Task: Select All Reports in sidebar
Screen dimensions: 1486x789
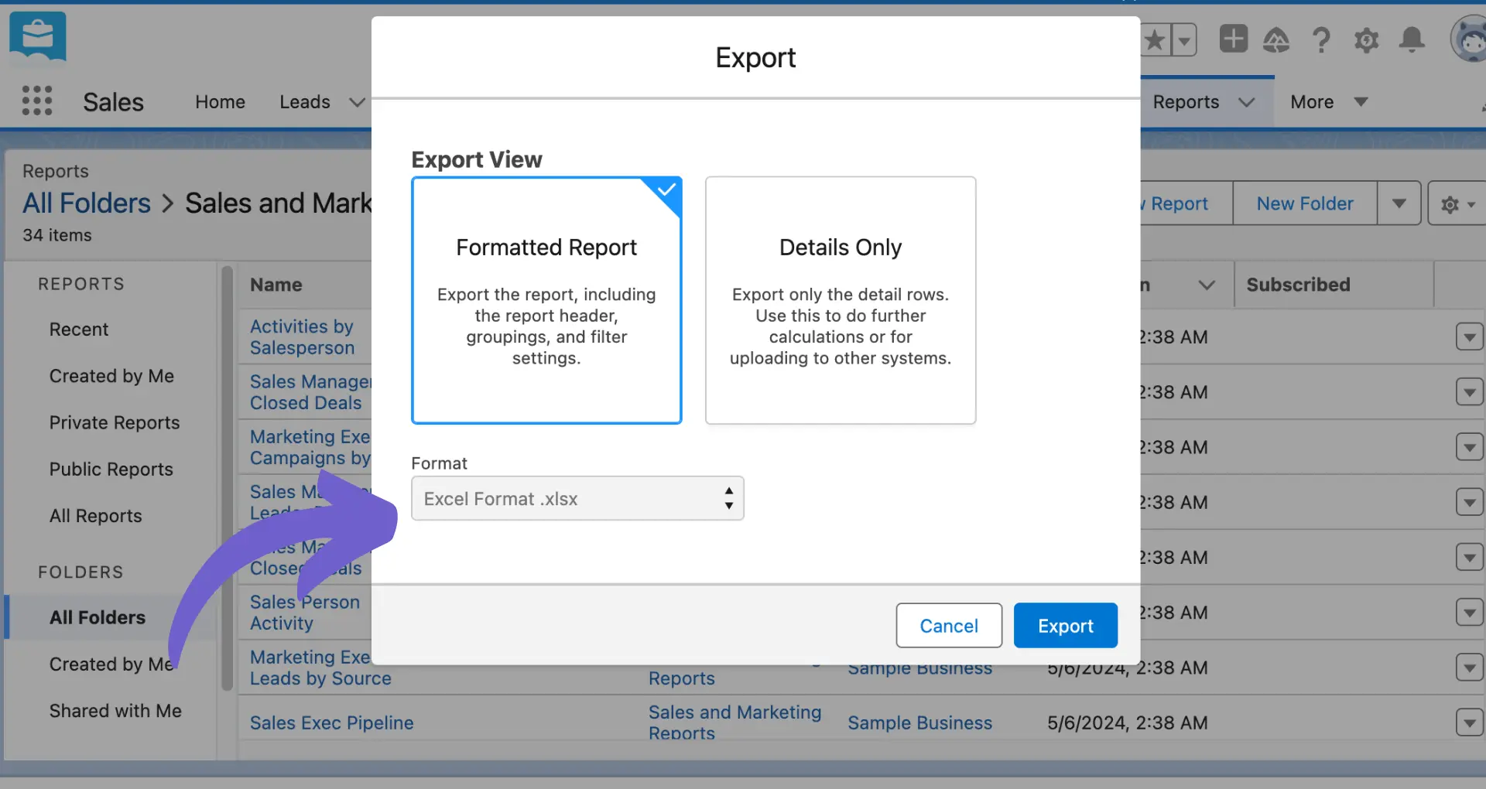Action: coord(96,515)
